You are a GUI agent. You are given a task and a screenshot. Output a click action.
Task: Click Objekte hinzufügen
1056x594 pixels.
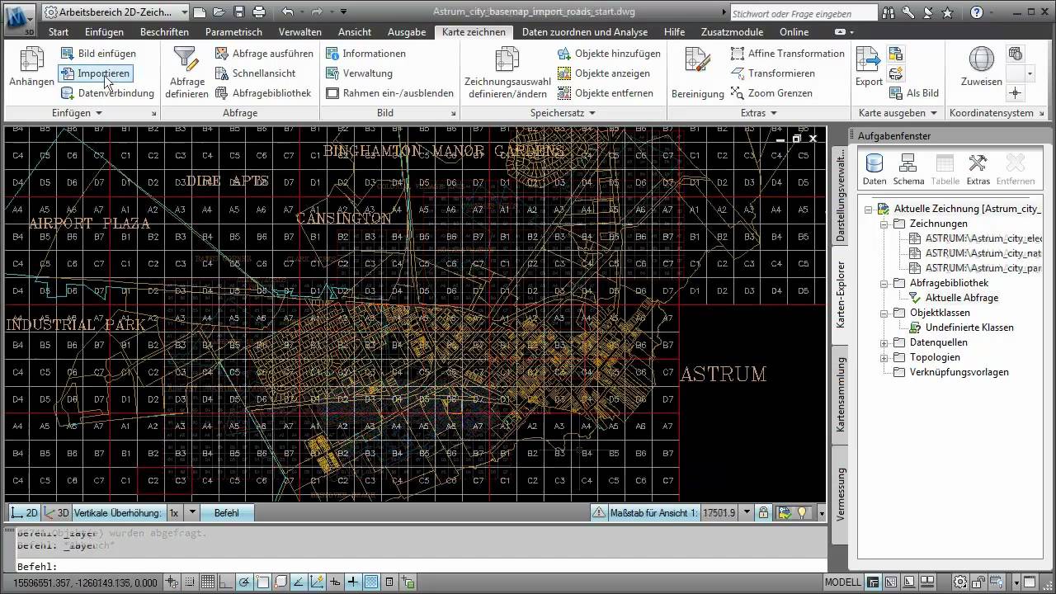(609, 54)
